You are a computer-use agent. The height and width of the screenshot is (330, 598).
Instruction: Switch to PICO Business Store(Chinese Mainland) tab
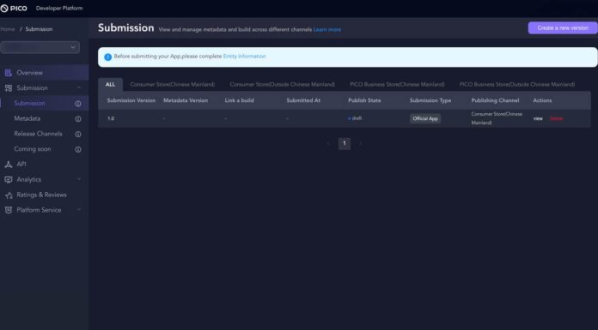[397, 85]
